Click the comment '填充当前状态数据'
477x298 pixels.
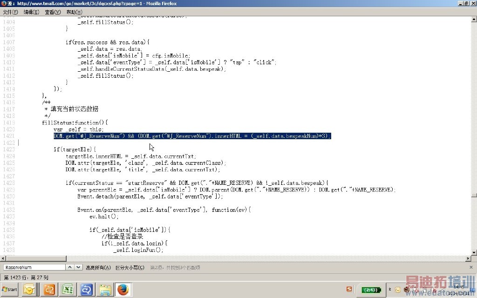tap(75, 109)
